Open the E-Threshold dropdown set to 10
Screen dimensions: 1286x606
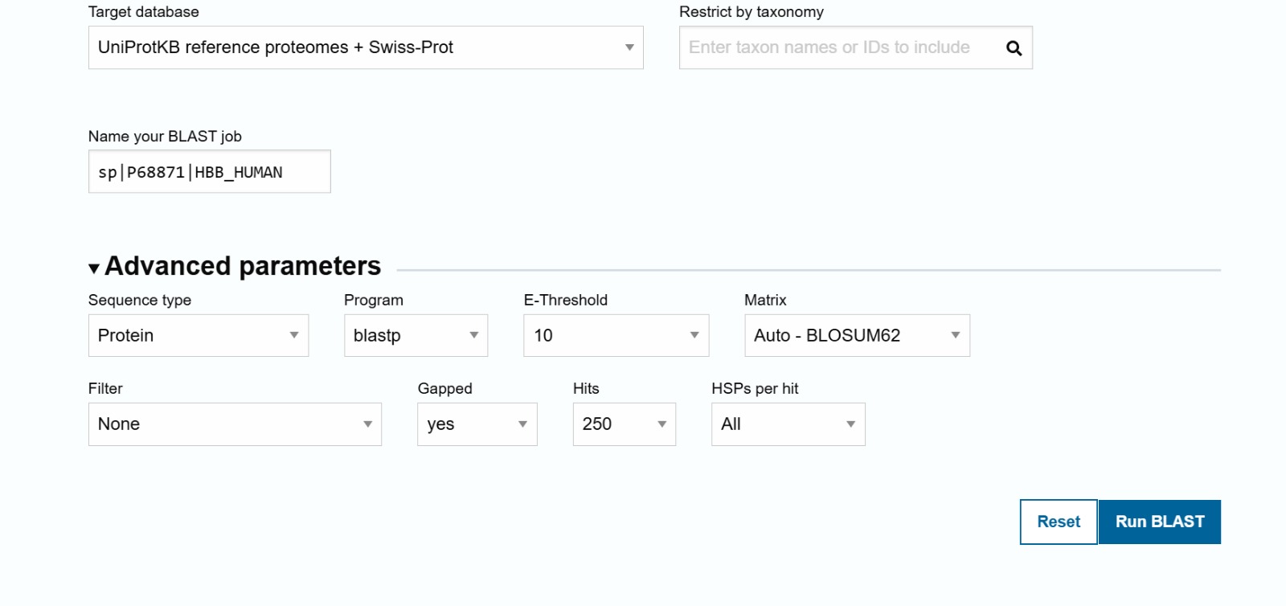tap(616, 335)
